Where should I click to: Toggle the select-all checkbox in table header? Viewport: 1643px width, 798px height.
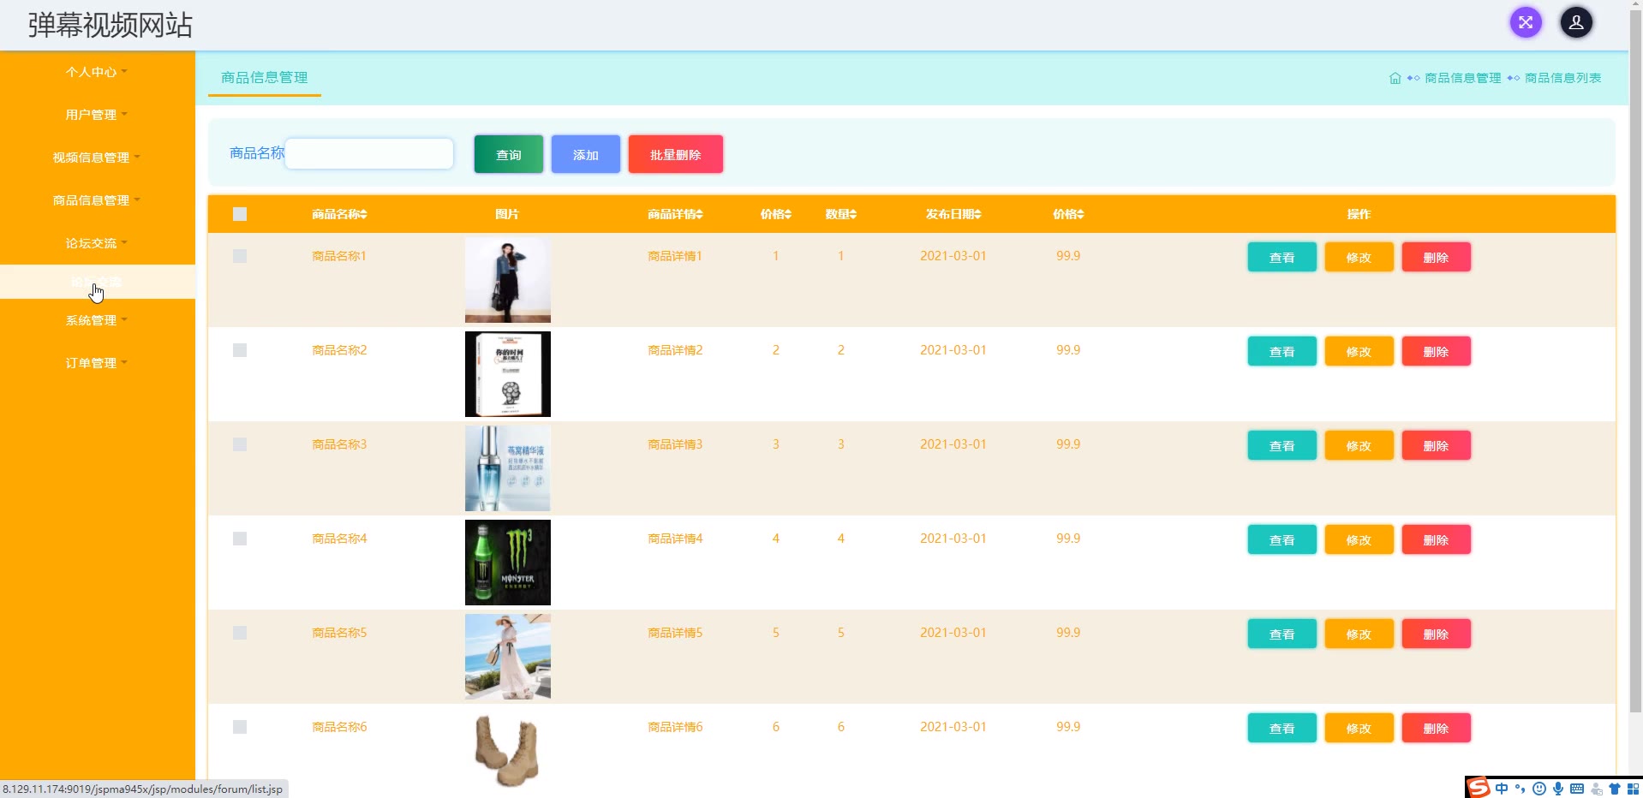(x=240, y=214)
